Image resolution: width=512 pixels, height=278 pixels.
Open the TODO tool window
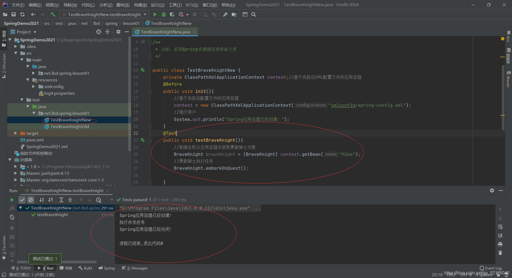[21, 268]
